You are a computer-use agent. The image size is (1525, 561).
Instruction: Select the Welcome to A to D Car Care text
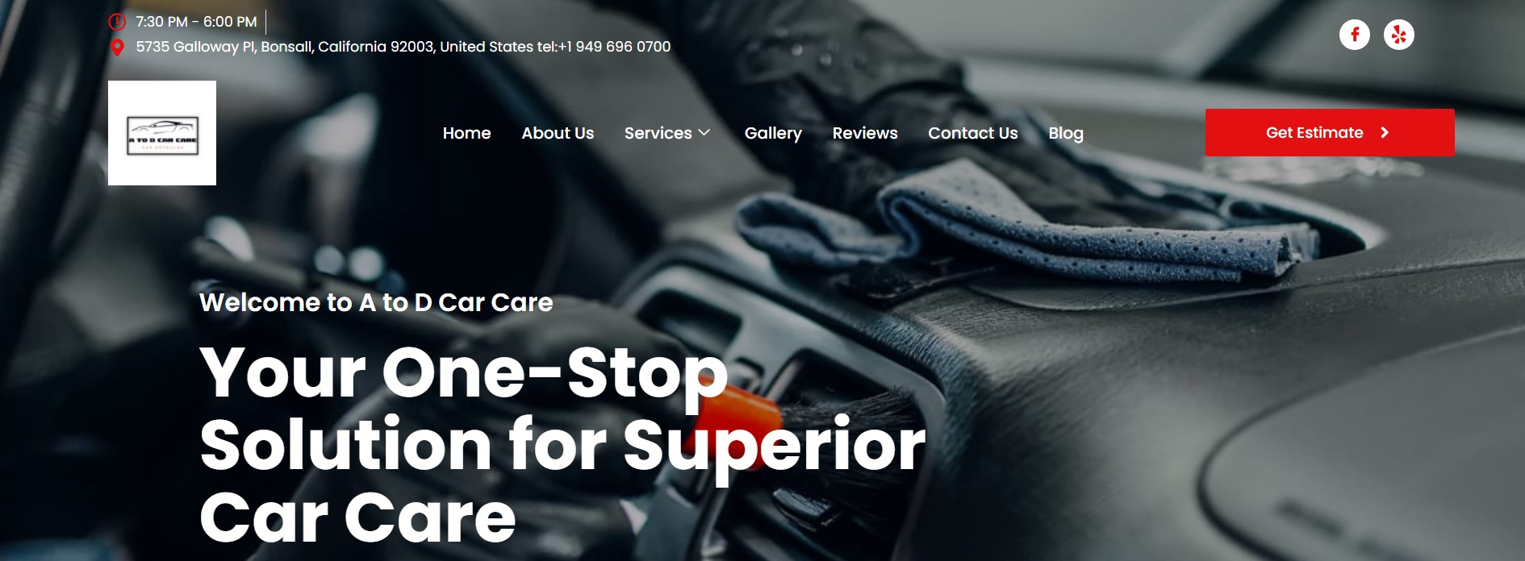[x=376, y=302]
